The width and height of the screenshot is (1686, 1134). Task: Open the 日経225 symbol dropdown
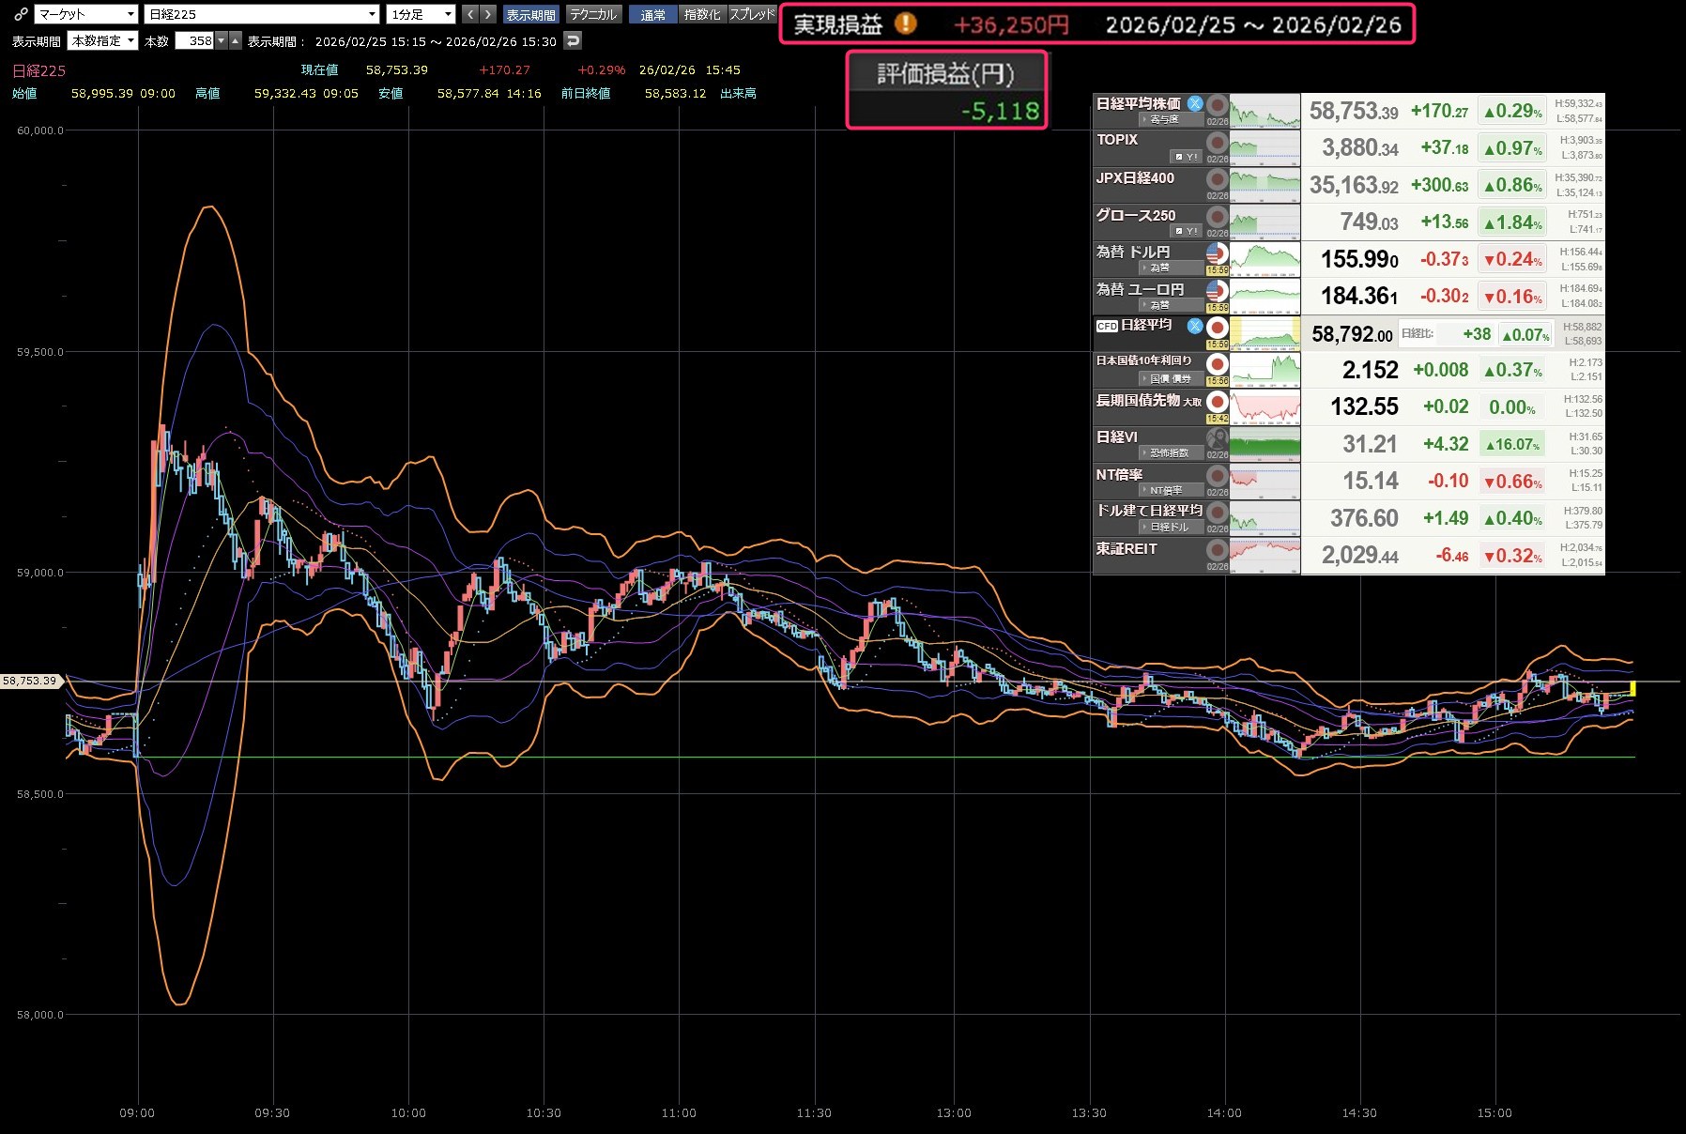click(x=262, y=14)
